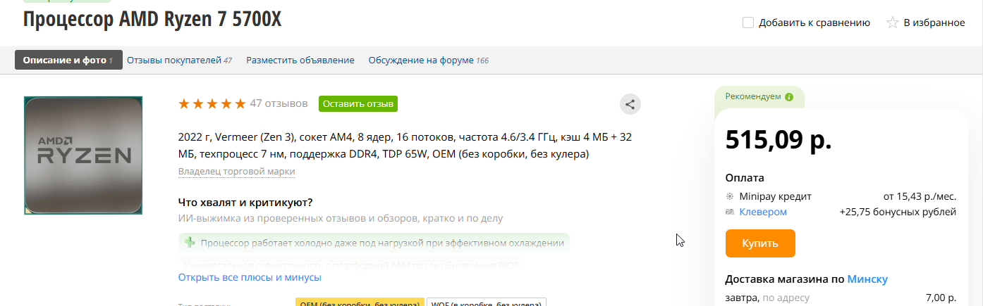Click the В избранное link
The width and height of the screenshot is (983, 306).
pyautogui.click(x=934, y=23)
